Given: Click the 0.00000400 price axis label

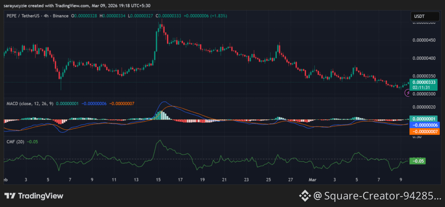Looking at the screenshot, I should (424, 58).
